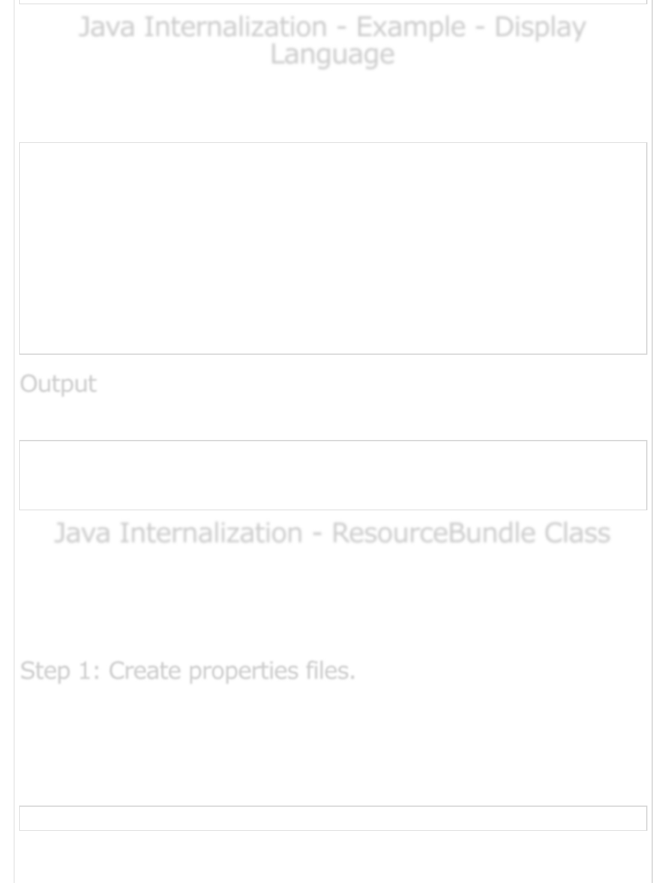666x883 pixels.
Task: Click the empty output box below the Output label
Action: tap(332, 475)
